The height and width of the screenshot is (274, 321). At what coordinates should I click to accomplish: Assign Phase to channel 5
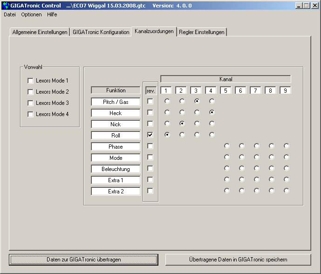pos(227,146)
